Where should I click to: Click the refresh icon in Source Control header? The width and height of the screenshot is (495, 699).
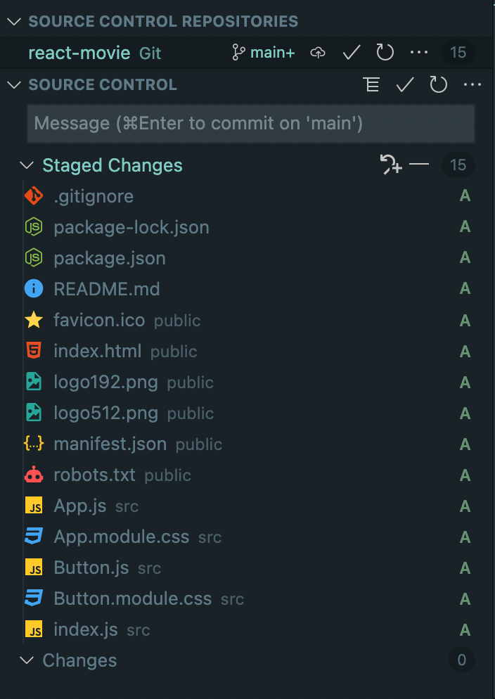click(x=438, y=84)
